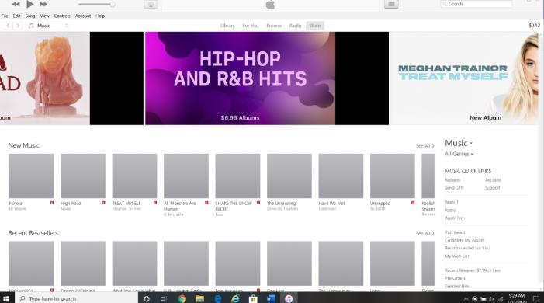544x303 pixels.
Task: Open the Music media picker dropdown
Action: (48, 26)
